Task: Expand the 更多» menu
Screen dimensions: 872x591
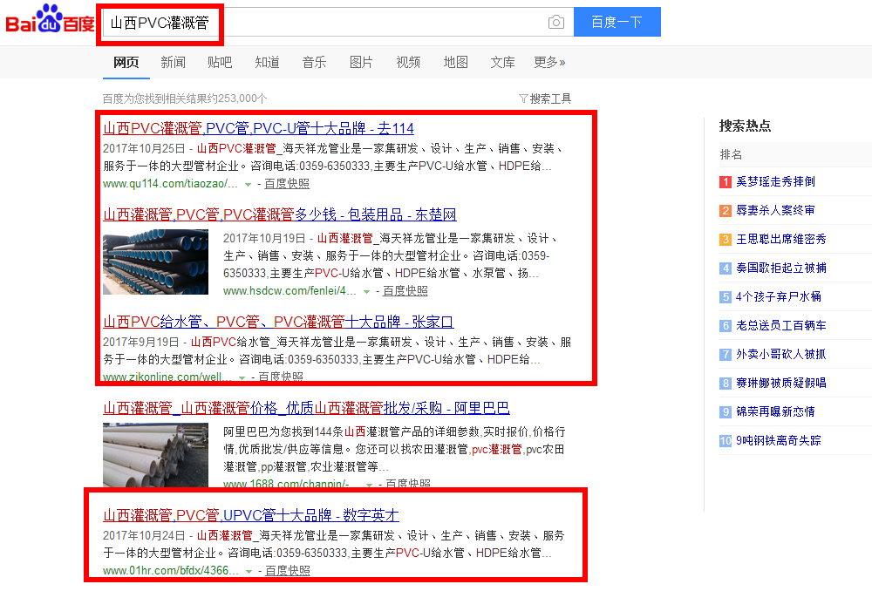Action: tap(549, 62)
